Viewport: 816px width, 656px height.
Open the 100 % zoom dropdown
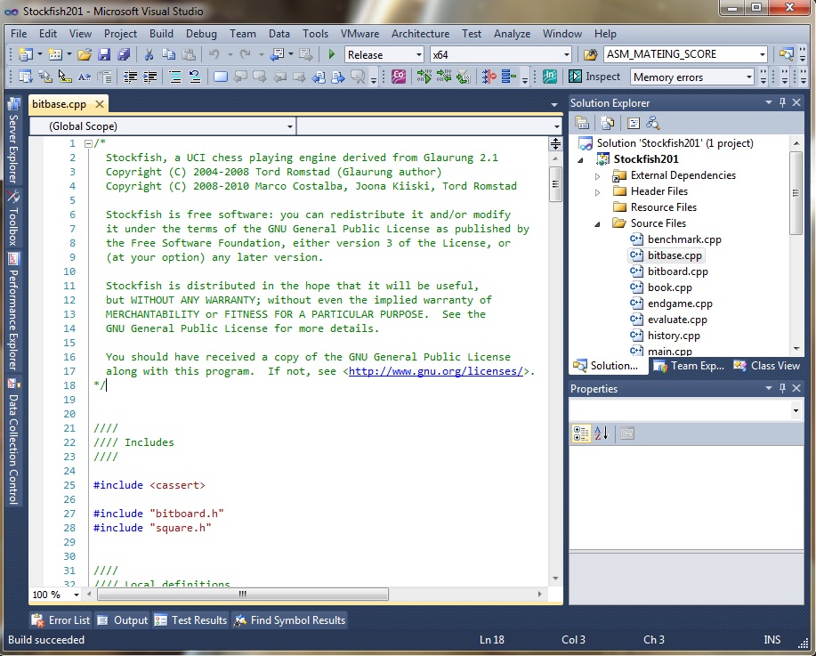coord(77,595)
